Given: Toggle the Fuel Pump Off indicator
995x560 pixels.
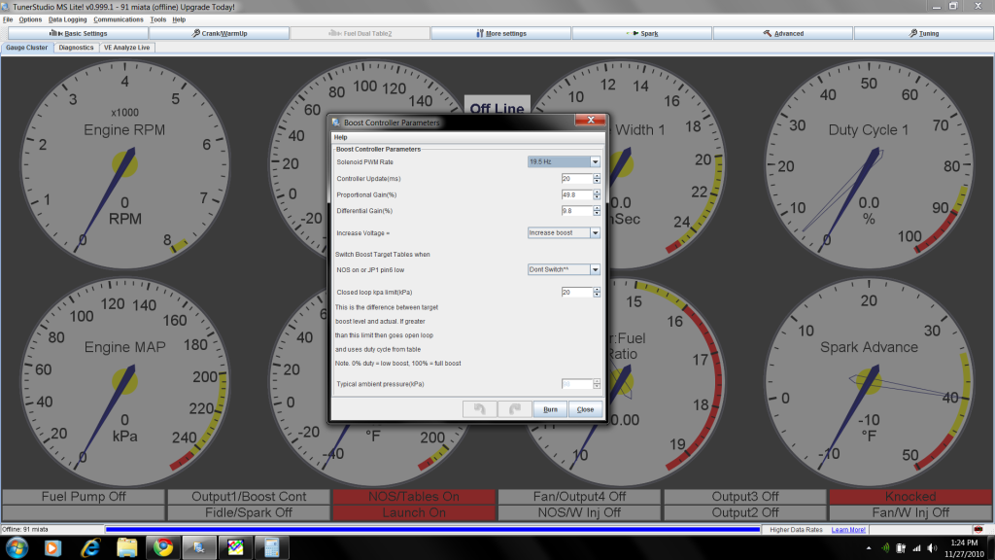Looking at the screenshot, I should 82,496.
